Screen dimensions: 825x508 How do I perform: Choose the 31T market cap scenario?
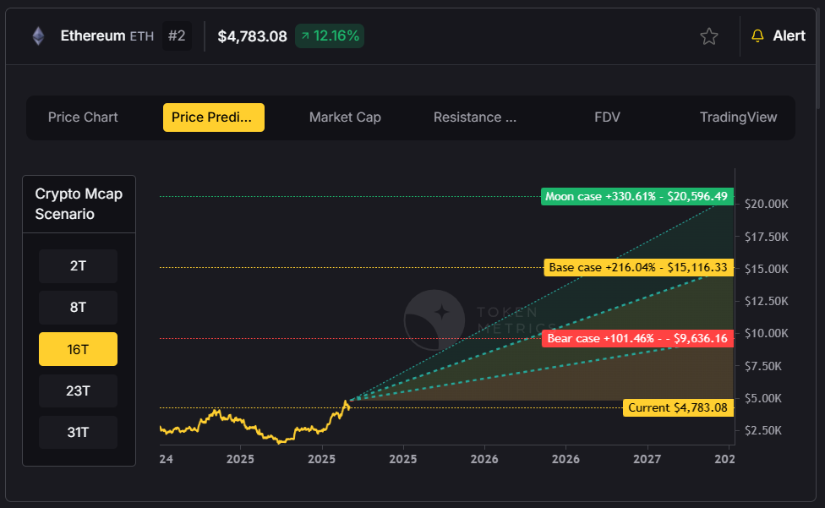tap(78, 432)
